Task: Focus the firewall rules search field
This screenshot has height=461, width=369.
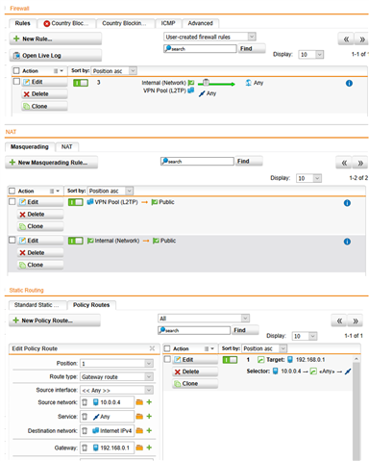Action: tap(200, 49)
